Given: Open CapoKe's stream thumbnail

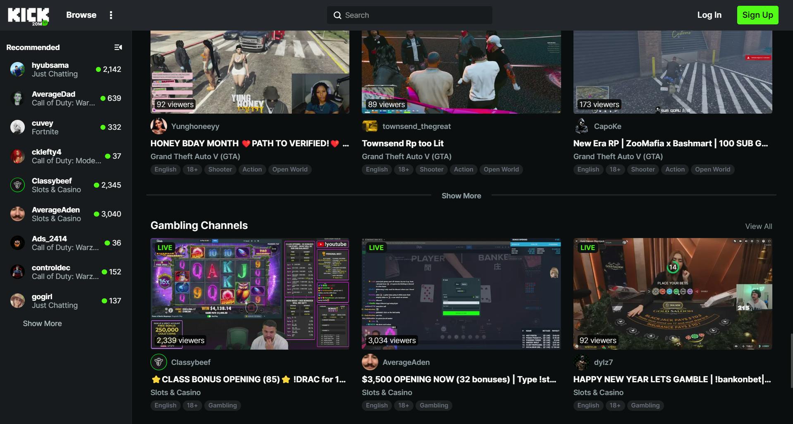Looking at the screenshot, I should pyautogui.click(x=673, y=72).
